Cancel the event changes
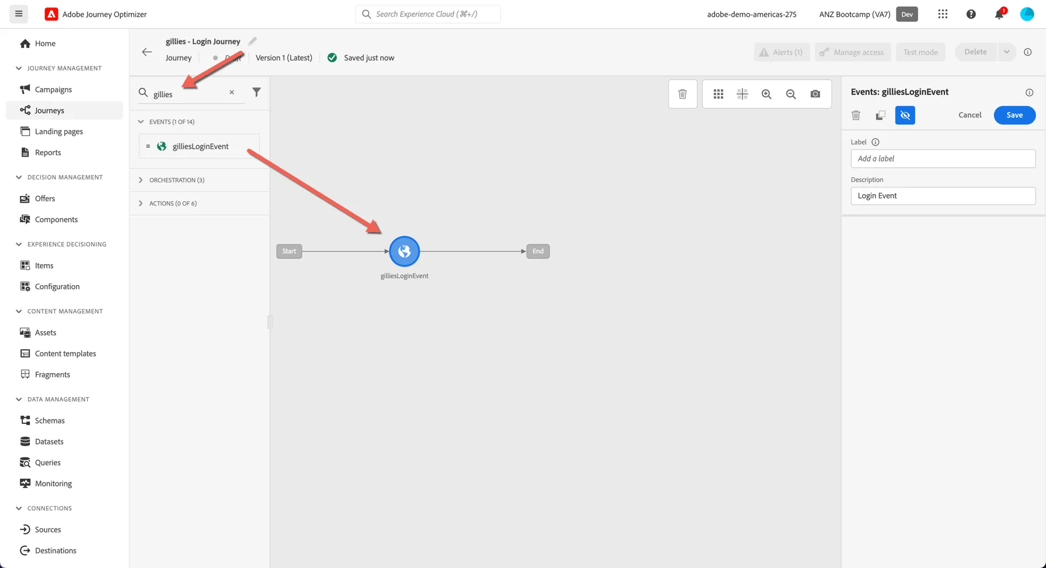 tap(970, 115)
